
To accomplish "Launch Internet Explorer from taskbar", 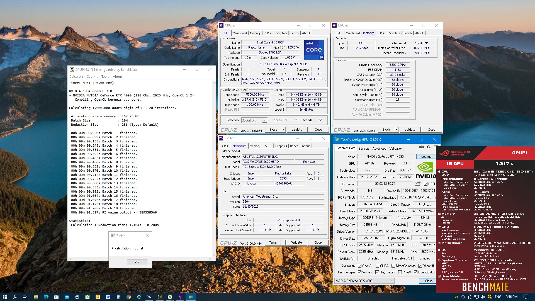I will click(139, 297).
